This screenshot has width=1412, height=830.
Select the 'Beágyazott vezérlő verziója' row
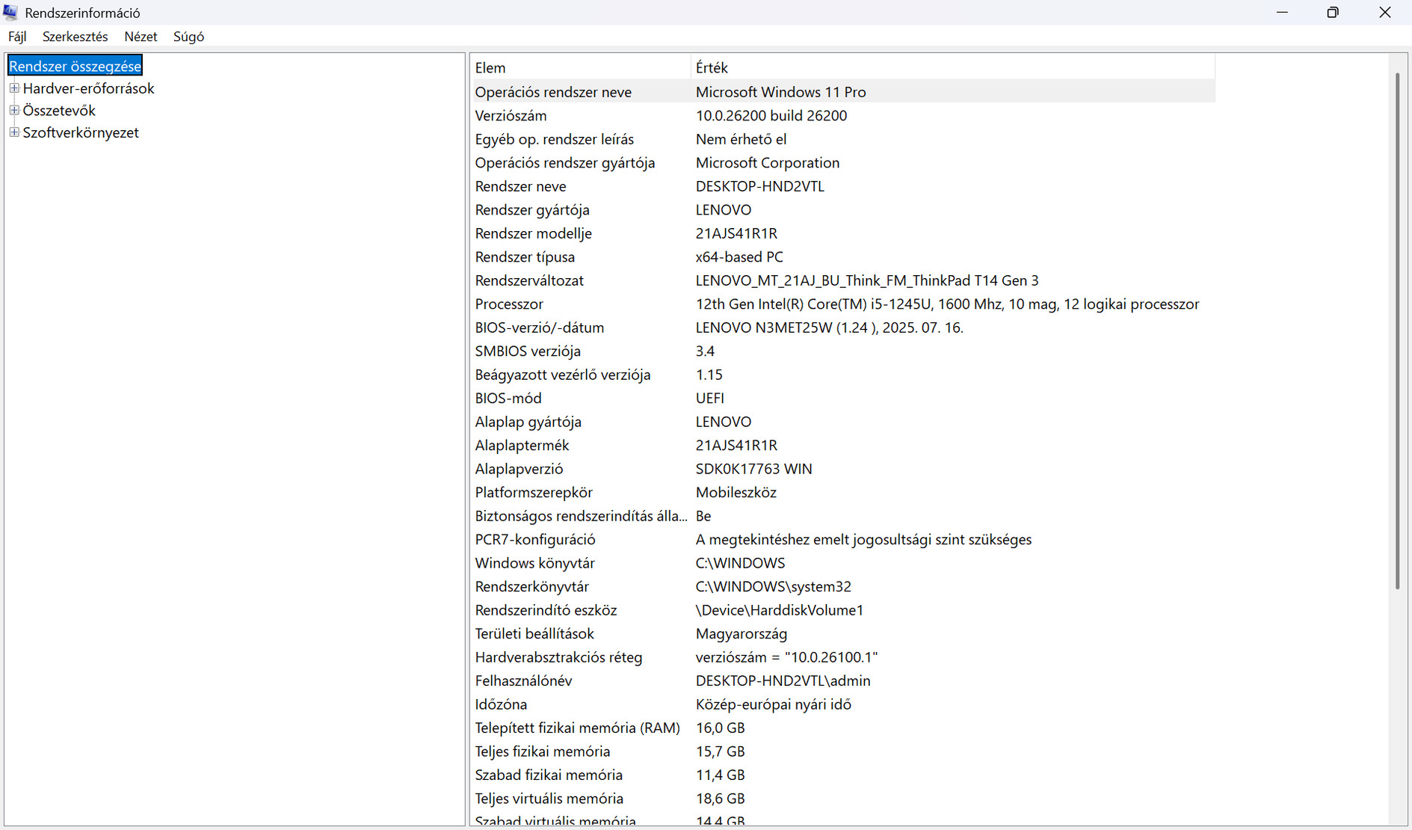pyautogui.click(x=844, y=375)
